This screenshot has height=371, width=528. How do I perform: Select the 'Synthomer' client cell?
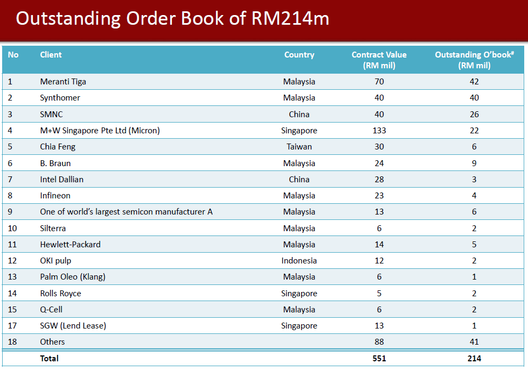coord(60,98)
